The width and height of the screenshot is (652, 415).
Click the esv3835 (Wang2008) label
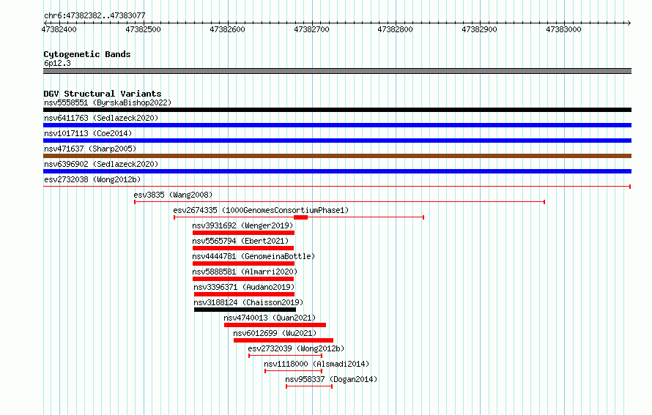tap(173, 195)
